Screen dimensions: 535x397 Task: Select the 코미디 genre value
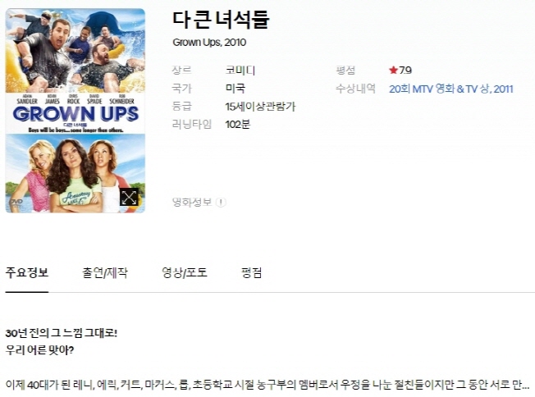240,71
